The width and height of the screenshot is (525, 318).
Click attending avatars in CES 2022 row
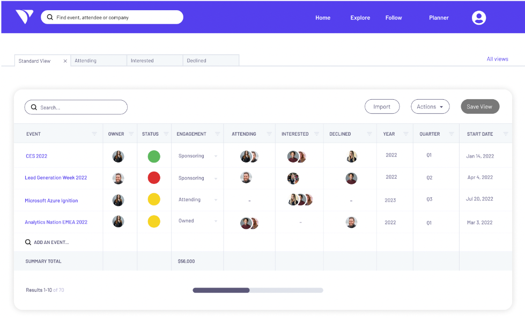249,157
